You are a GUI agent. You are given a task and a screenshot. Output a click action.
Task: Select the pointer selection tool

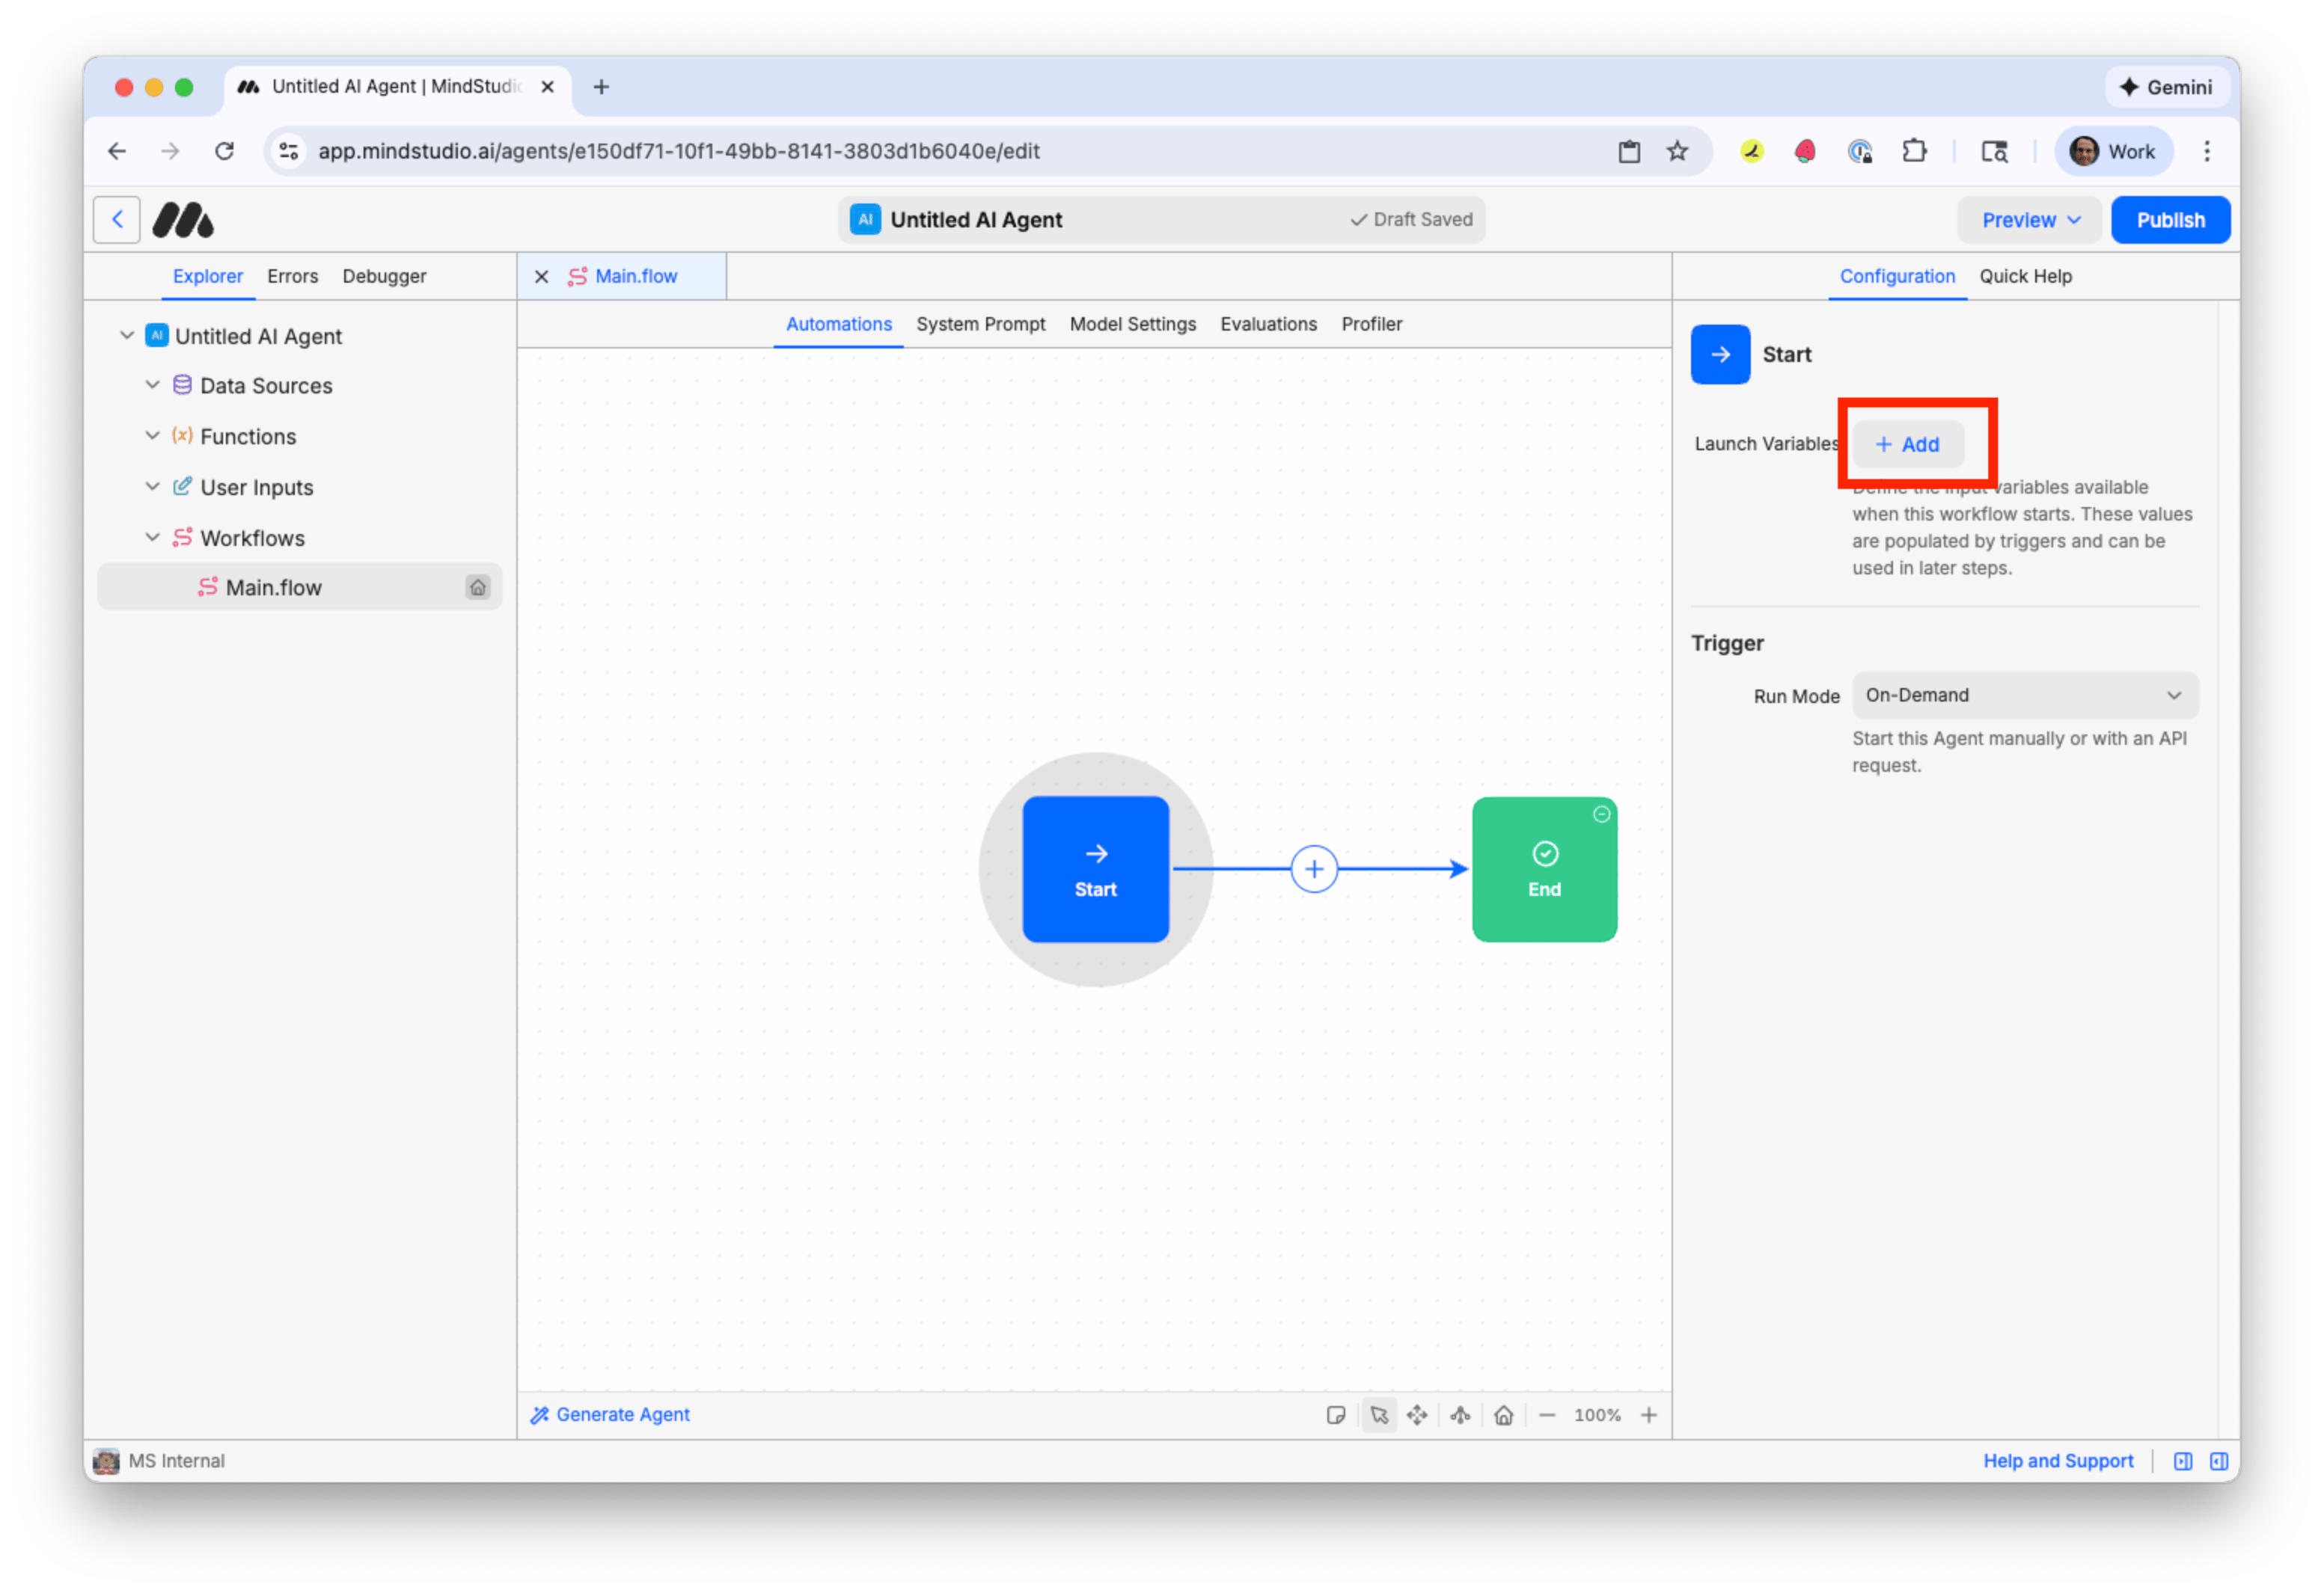click(x=1379, y=1415)
